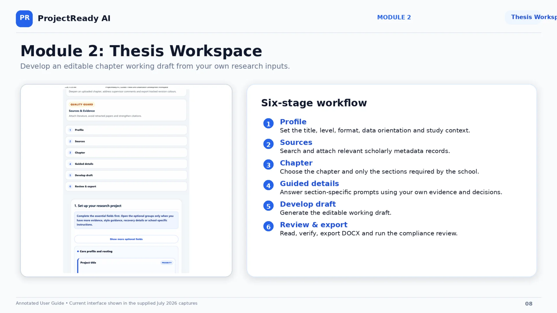The width and height of the screenshot is (557, 313).
Task: Select the Review & export step row in the screenshot panel
Action: coord(126,186)
